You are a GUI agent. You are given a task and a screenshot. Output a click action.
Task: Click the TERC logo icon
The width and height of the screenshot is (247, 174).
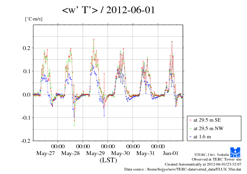pos(235,152)
